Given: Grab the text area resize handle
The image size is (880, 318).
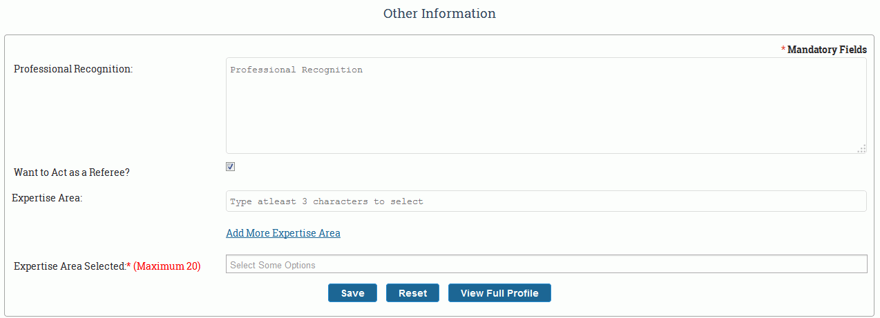Looking at the screenshot, I should (861, 148).
